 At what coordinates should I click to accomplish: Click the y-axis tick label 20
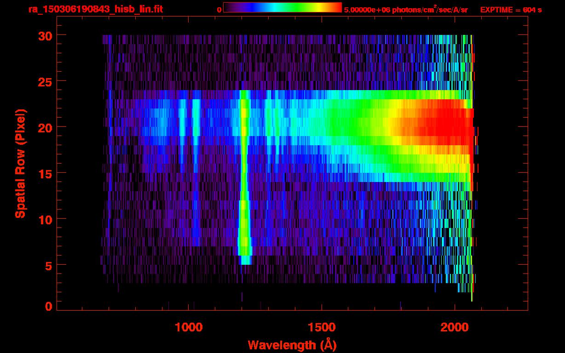click(x=45, y=127)
